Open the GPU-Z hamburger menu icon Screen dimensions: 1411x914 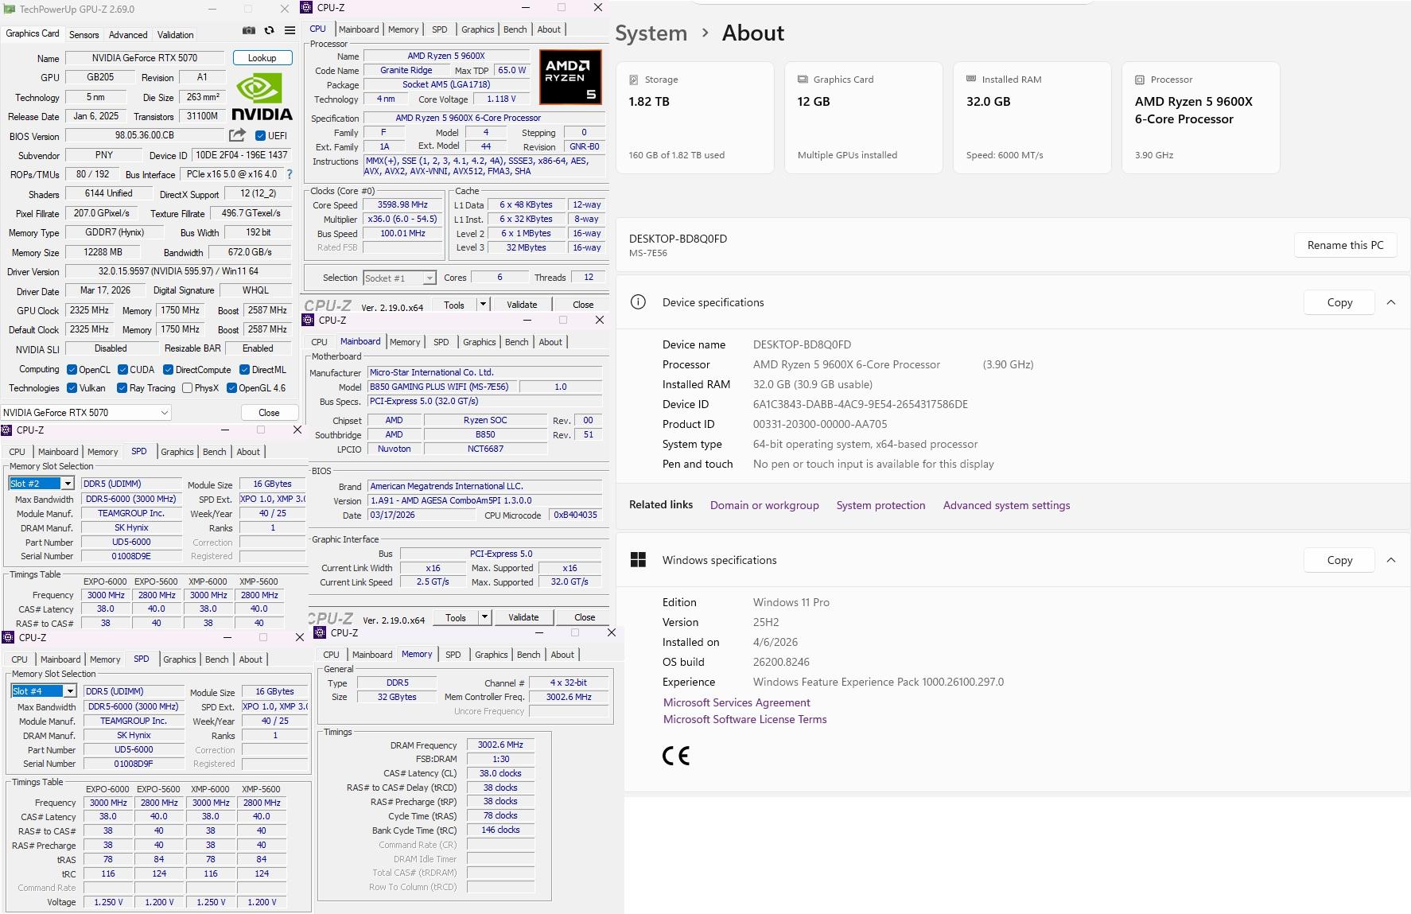[290, 30]
